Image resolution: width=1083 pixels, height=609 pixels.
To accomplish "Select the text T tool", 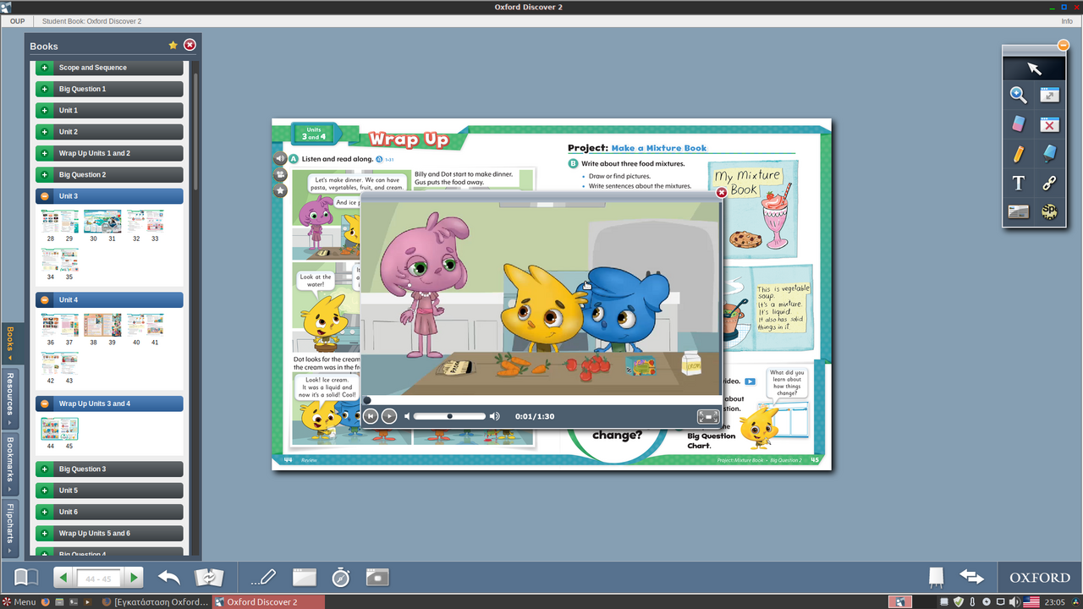I will point(1019,183).
